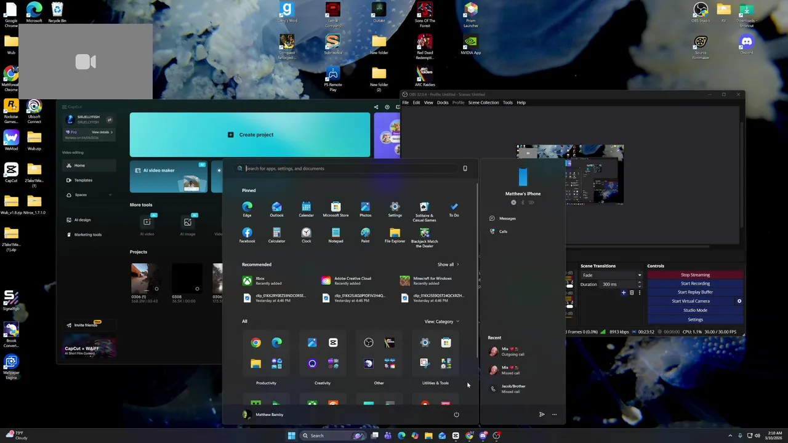Click add transition plus icon in OBS
Viewport: 788px width, 443px height.
[624, 293]
